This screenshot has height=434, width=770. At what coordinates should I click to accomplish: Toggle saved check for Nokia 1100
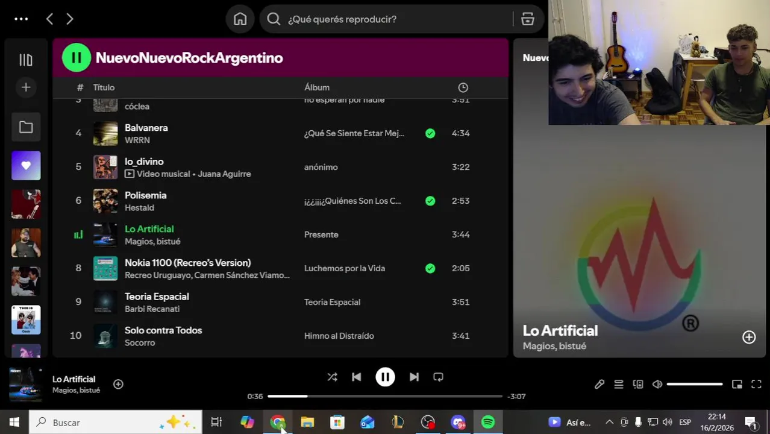coord(430,268)
